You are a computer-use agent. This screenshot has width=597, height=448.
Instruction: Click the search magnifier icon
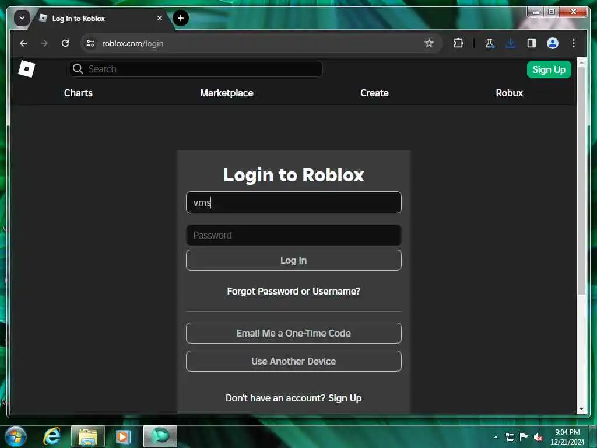coord(78,69)
